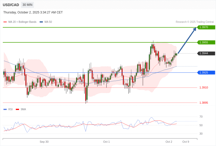Select the green 1.3955 resistance price tag
Viewport: 216px width, 146px height.
pos(206,42)
